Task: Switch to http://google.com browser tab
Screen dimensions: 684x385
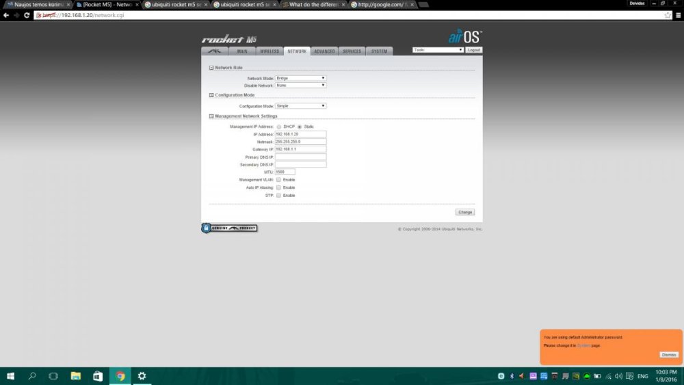Action: (x=382, y=4)
